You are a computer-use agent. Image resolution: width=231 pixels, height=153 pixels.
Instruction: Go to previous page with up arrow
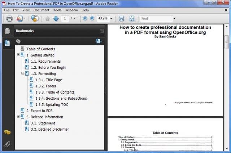(x=47, y=19)
